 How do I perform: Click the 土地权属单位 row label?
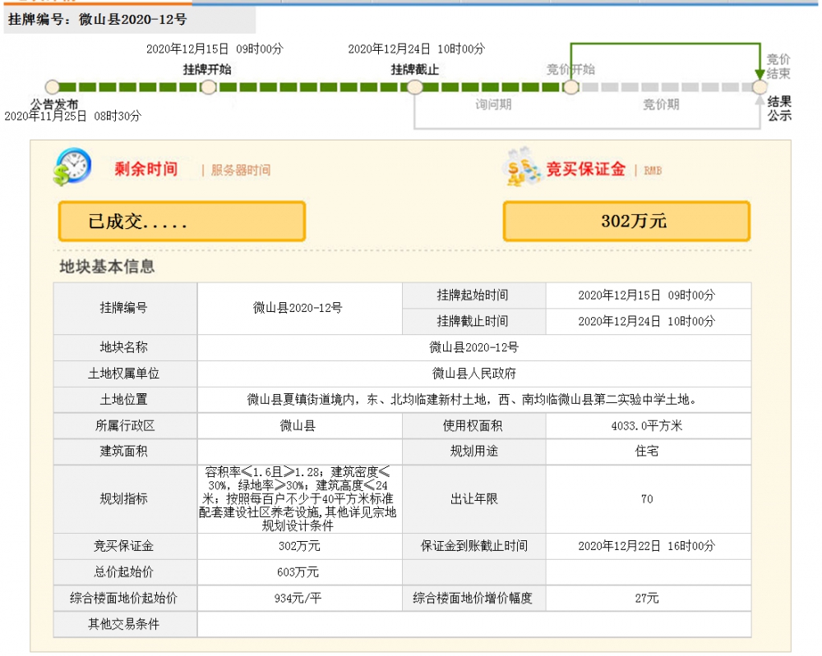click(125, 374)
